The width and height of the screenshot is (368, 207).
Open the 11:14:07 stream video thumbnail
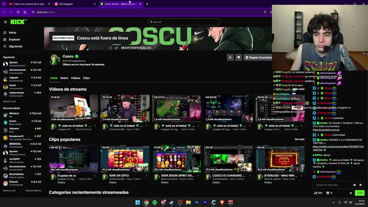pos(73,108)
